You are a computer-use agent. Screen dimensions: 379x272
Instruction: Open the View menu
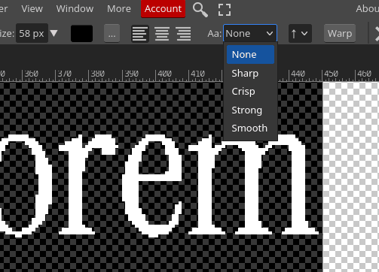(x=32, y=9)
